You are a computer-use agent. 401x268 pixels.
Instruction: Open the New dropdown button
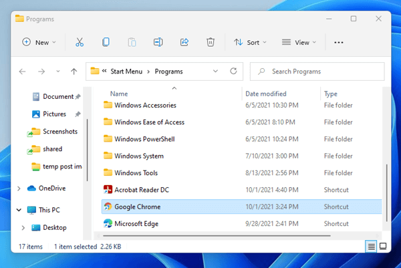coord(39,42)
